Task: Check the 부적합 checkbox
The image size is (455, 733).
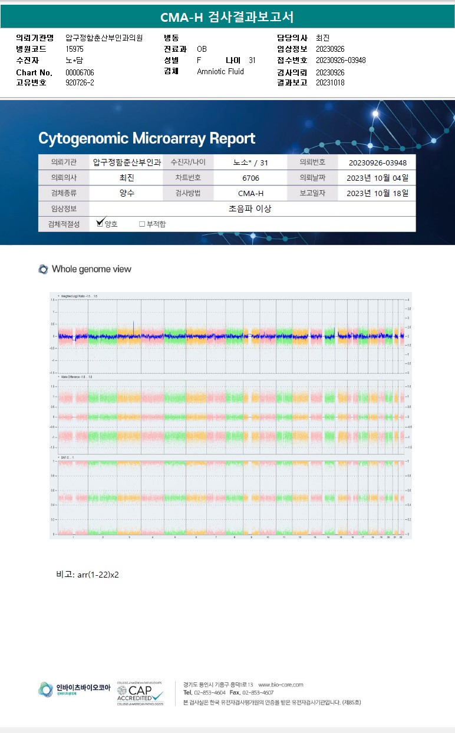Action: pos(142,224)
